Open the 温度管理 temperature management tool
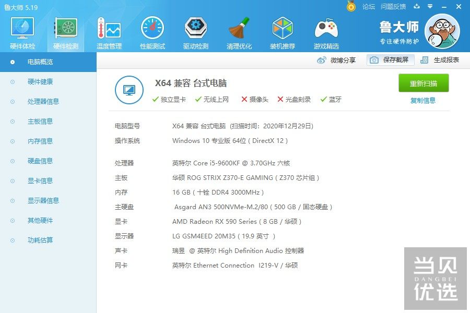The width and height of the screenshot is (470, 313). point(108,31)
